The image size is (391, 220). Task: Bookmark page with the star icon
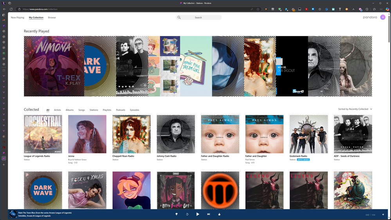click(258, 9)
